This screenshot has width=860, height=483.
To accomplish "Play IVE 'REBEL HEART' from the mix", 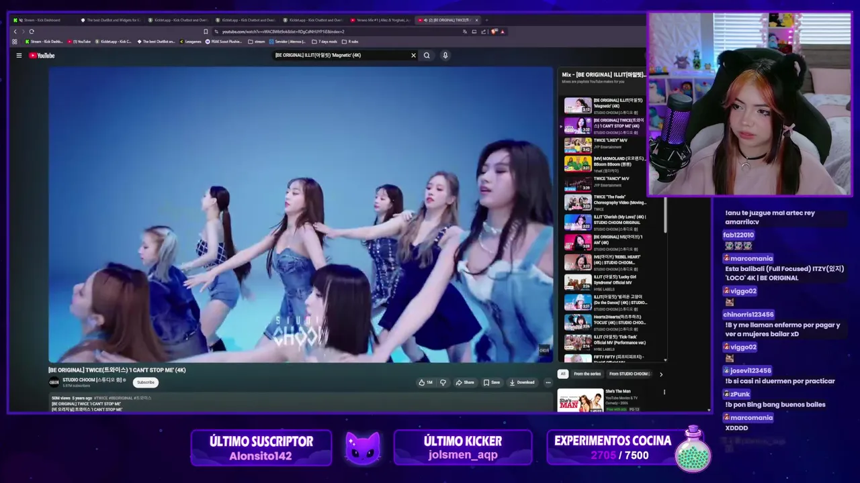I will [605, 262].
